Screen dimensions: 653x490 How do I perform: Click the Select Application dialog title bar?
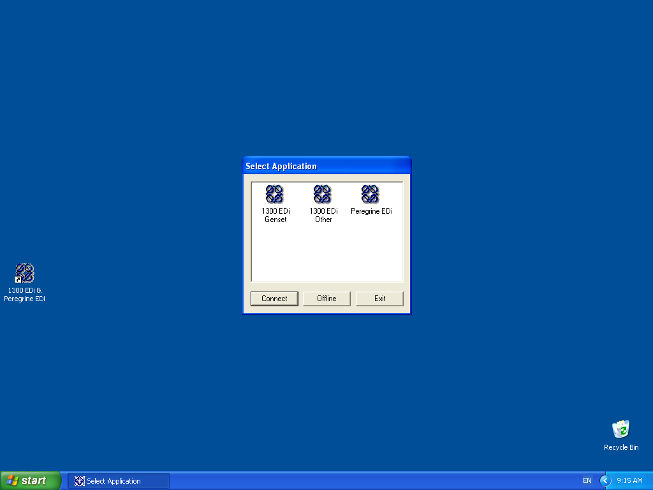click(x=326, y=166)
